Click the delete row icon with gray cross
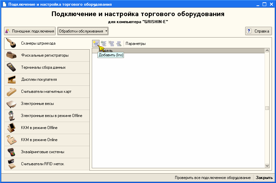Viewport: 276px width, 183px height. click(111, 44)
